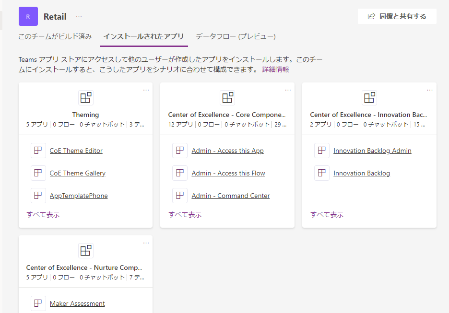Click the Nurture Components solution icon

tap(85, 251)
